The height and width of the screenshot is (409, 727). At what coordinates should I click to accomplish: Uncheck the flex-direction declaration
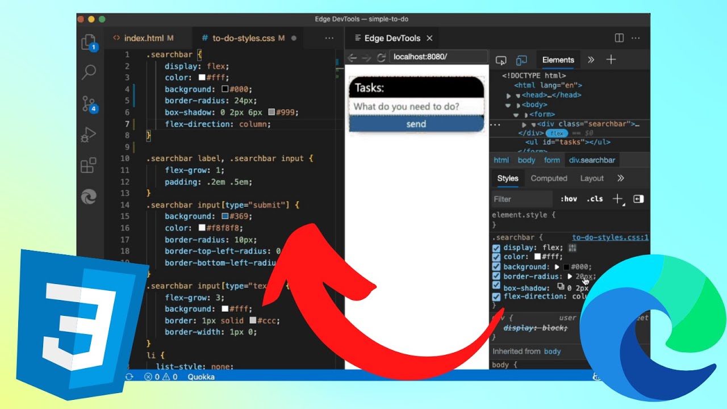[x=496, y=297]
